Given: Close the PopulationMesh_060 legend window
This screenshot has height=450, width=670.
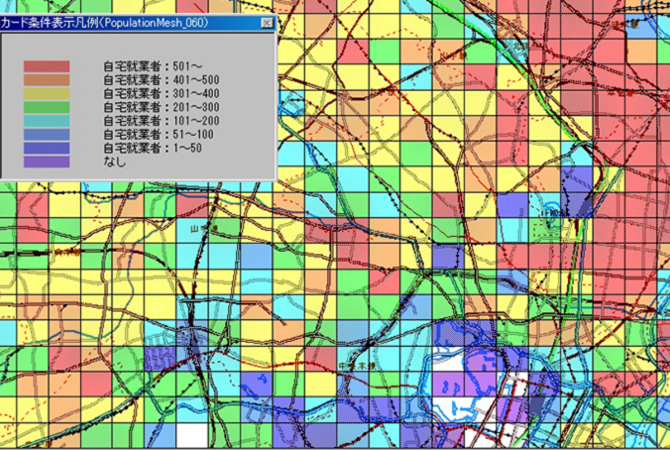Looking at the screenshot, I should point(267,23).
